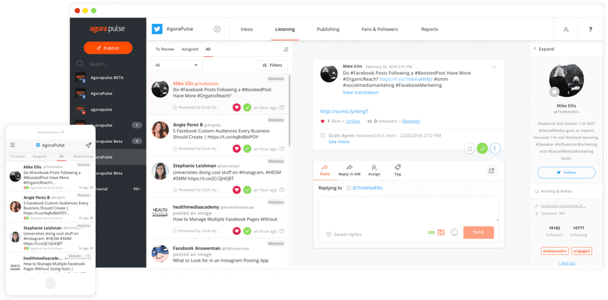This screenshot has width=608, height=300.
Task: Click Expand on the profile panel
Action: pos(543,48)
